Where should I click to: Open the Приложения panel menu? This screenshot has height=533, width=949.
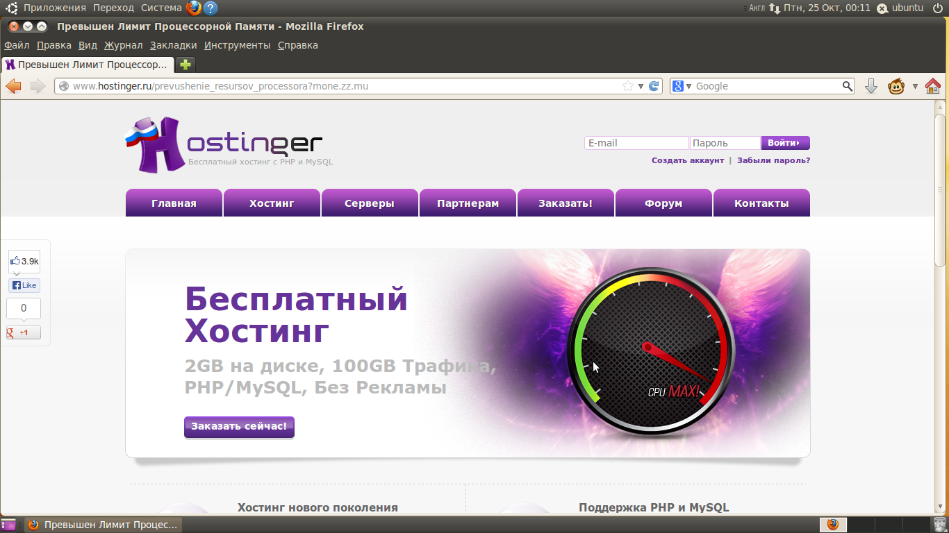click(55, 8)
